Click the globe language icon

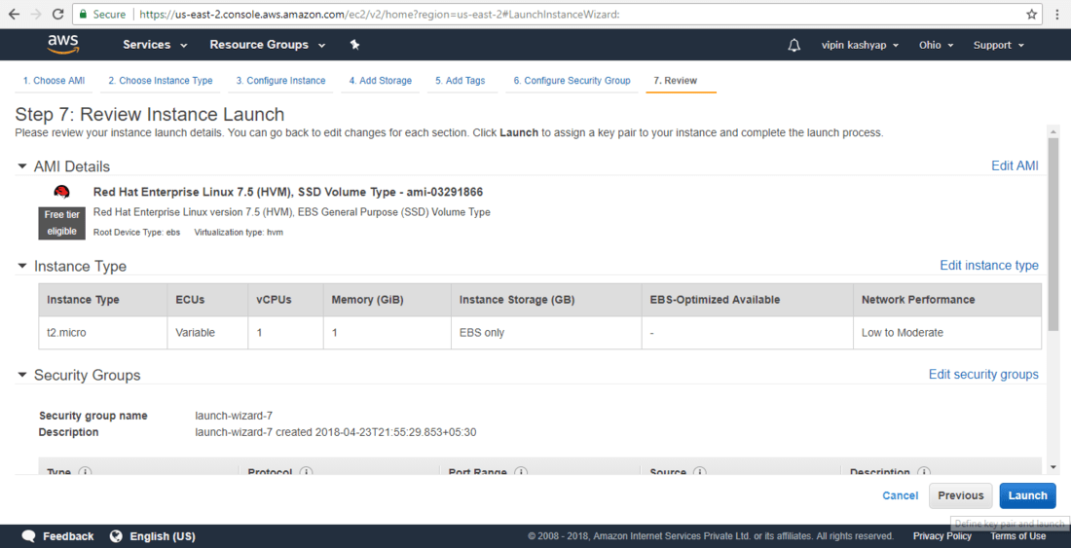(116, 535)
